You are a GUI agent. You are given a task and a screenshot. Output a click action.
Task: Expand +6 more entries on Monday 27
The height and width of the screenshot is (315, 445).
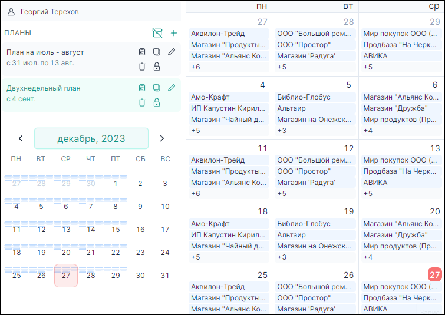click(196, 67)
